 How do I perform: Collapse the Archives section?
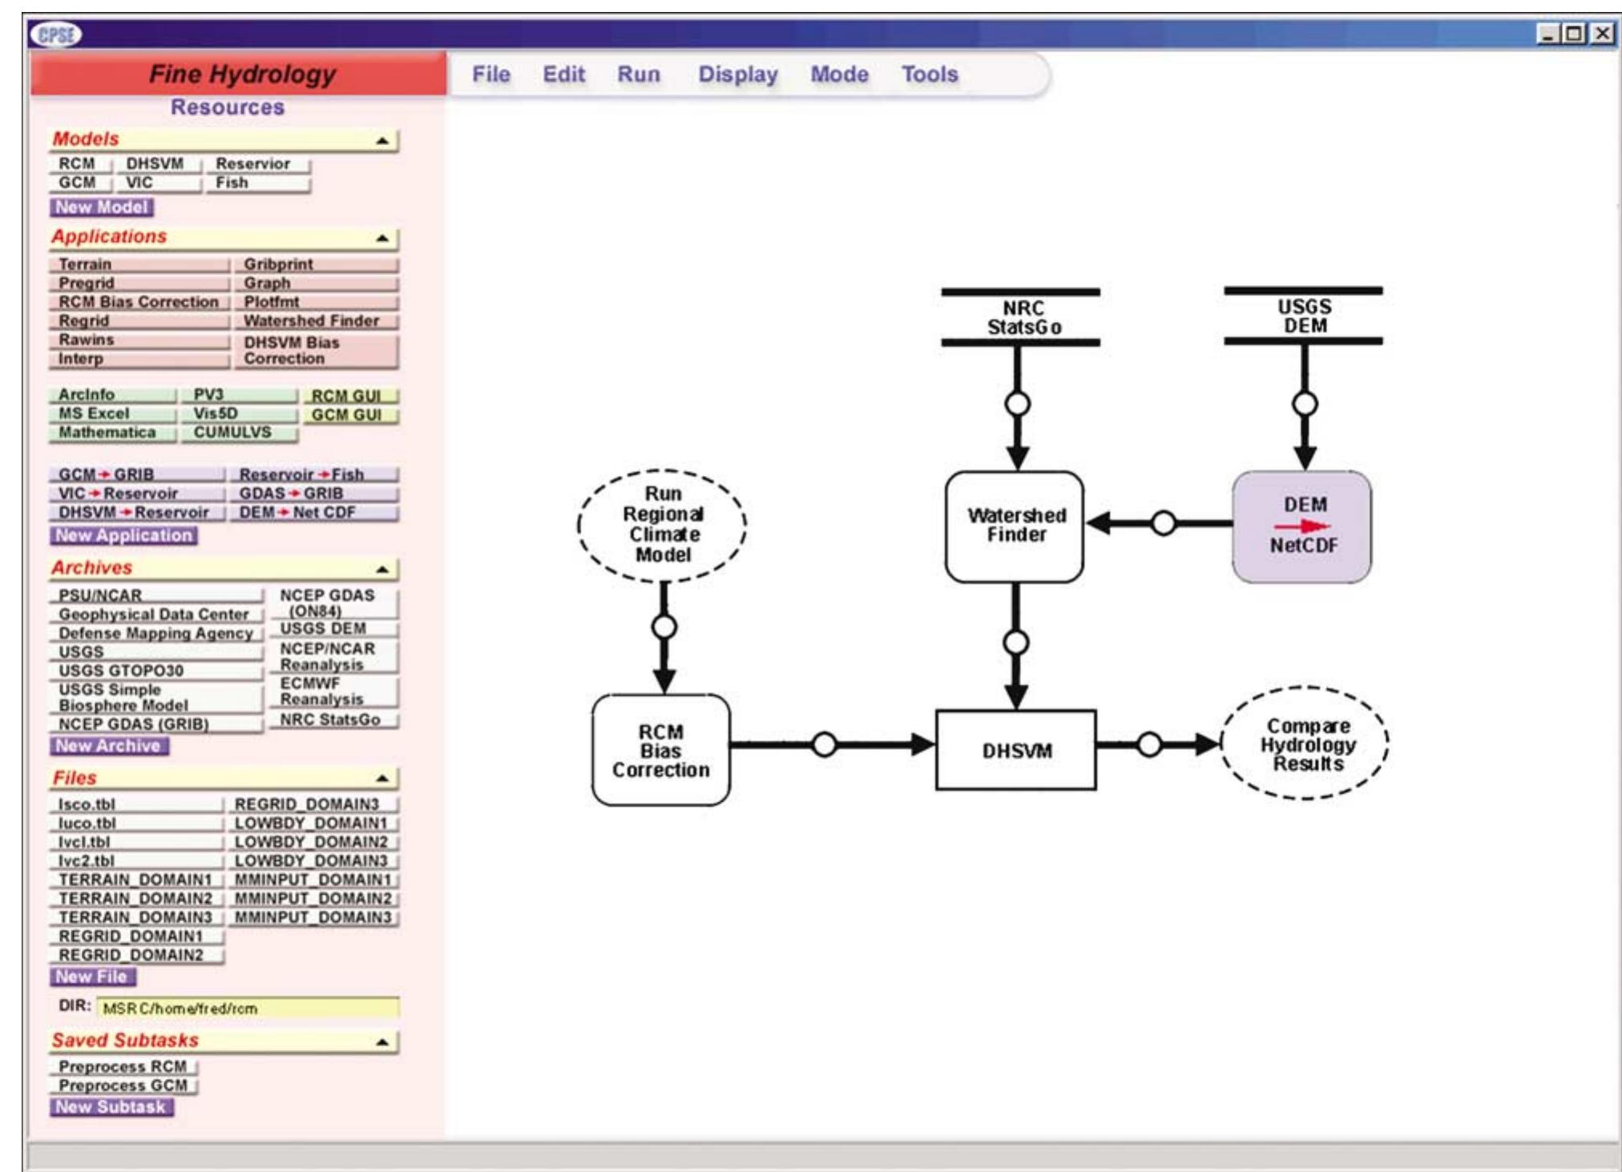click(382, 570)
